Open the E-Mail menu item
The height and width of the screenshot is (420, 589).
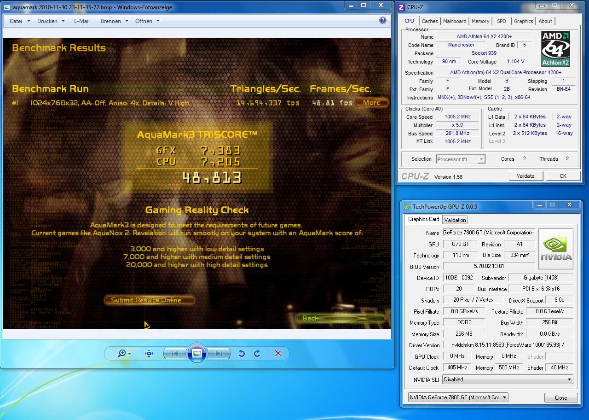click(x=82, y=21)
